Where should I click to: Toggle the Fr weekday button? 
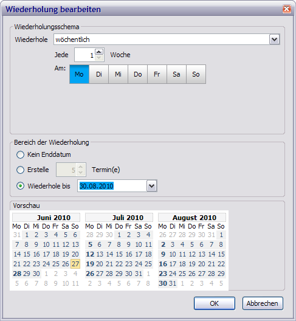pos(157,74)
